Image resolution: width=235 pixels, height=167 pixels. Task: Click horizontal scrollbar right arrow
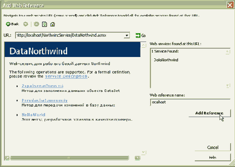click(x=137, y=158)
